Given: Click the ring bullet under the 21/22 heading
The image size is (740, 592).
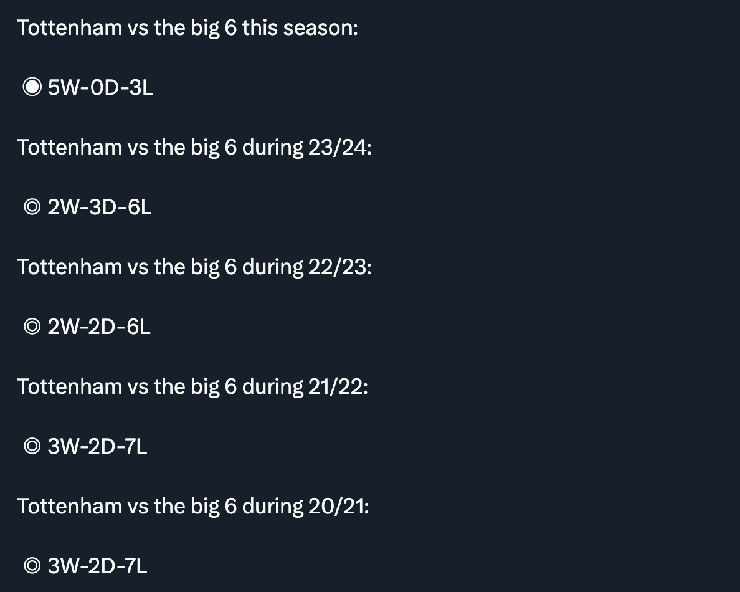Looking at the screenshot, I should point(32,446).
